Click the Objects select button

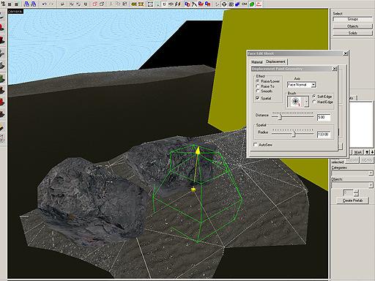coord(353,26)
